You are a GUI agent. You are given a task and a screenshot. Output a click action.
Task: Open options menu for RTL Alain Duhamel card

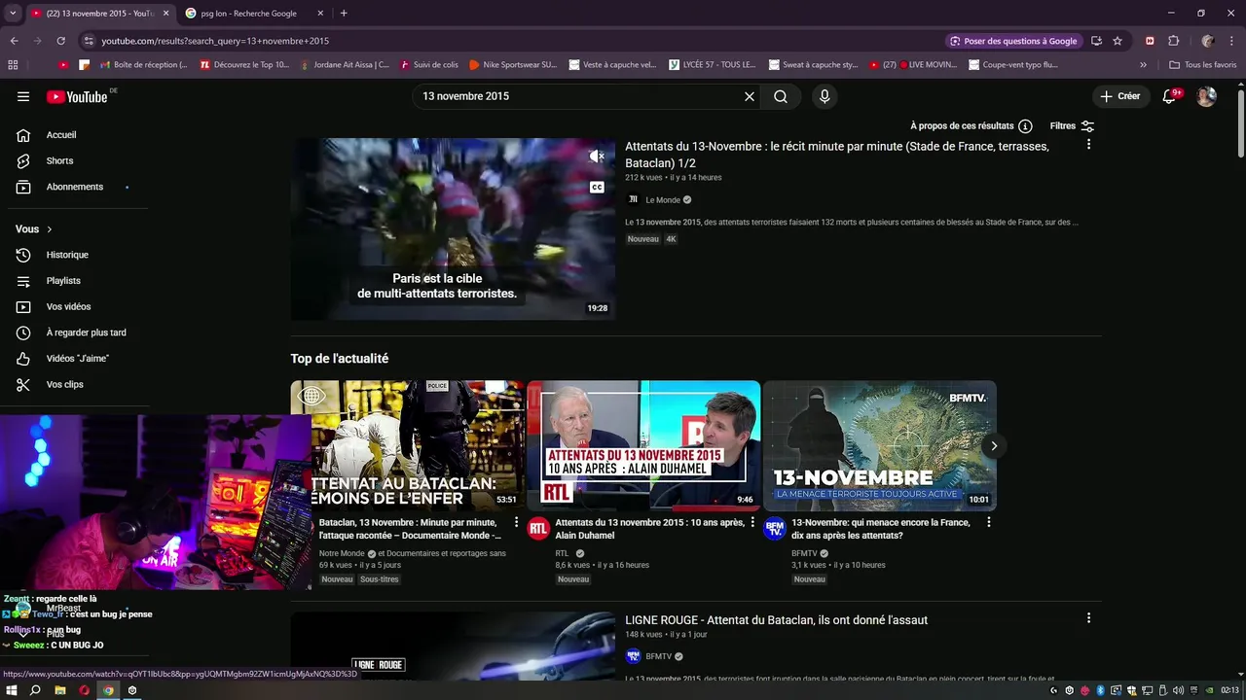[752, 522]
